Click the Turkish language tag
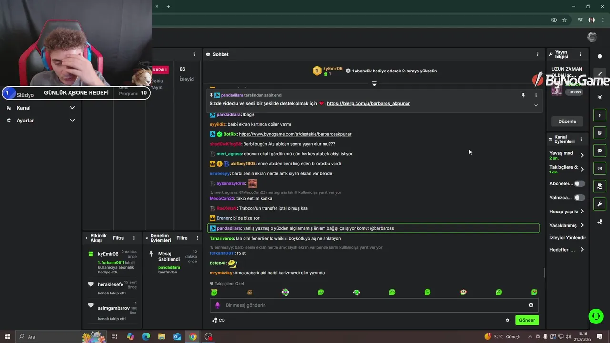Screen dimensions: 610x343 [574, 92]
